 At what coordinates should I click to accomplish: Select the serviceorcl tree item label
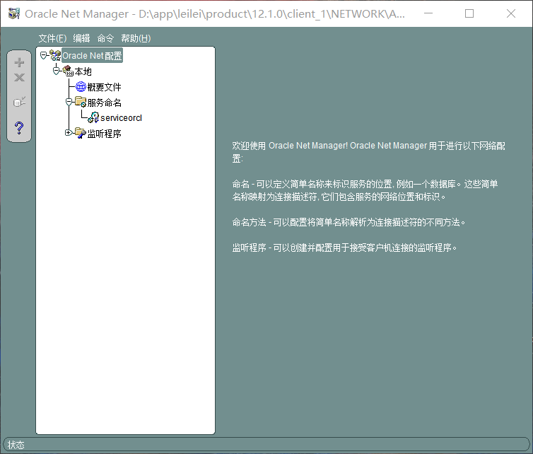121,117
